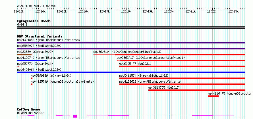Select the red nsv4128628 variant bar
Screen dimensions: 253x119
(x=182, y=84)
